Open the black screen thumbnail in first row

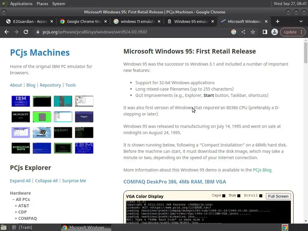(x=42, y=101)
